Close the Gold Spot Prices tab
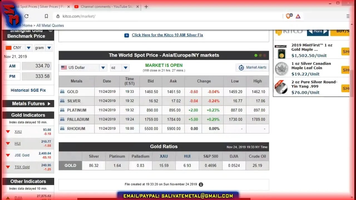 [x=68, y=7]
